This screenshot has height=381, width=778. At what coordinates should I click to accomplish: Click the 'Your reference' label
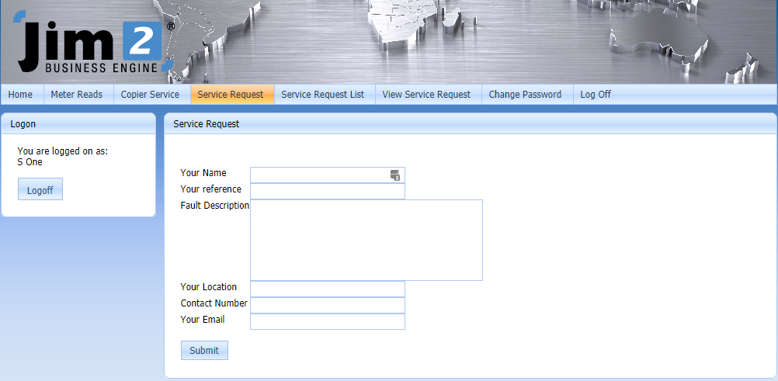click(x=211, y=189)
